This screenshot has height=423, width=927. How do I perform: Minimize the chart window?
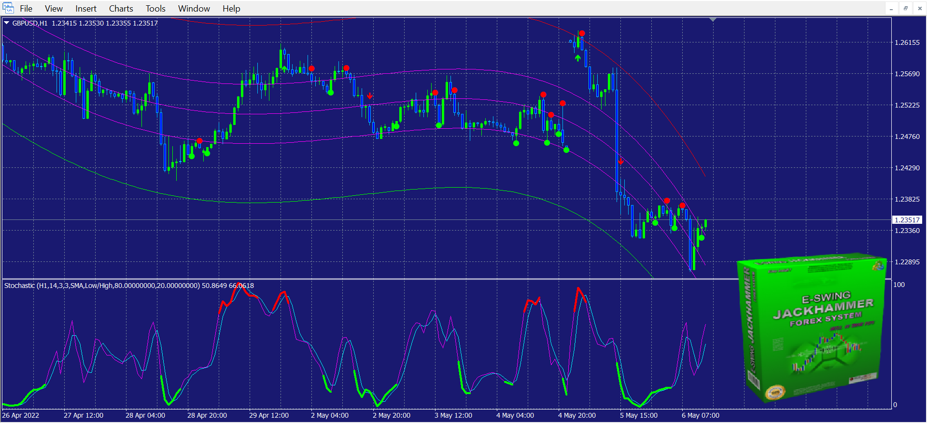[x=891, y=9]
